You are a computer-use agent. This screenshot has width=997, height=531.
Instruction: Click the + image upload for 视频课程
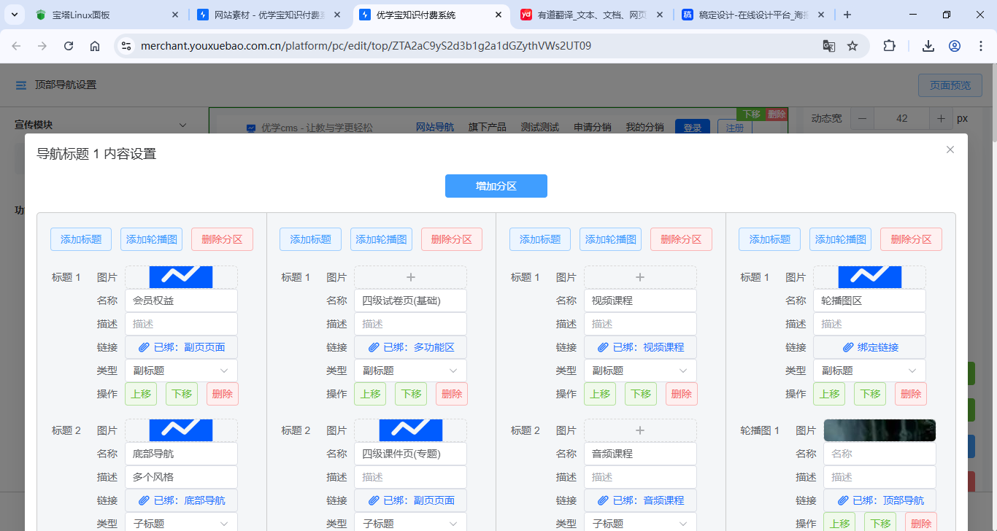point(639,276)
